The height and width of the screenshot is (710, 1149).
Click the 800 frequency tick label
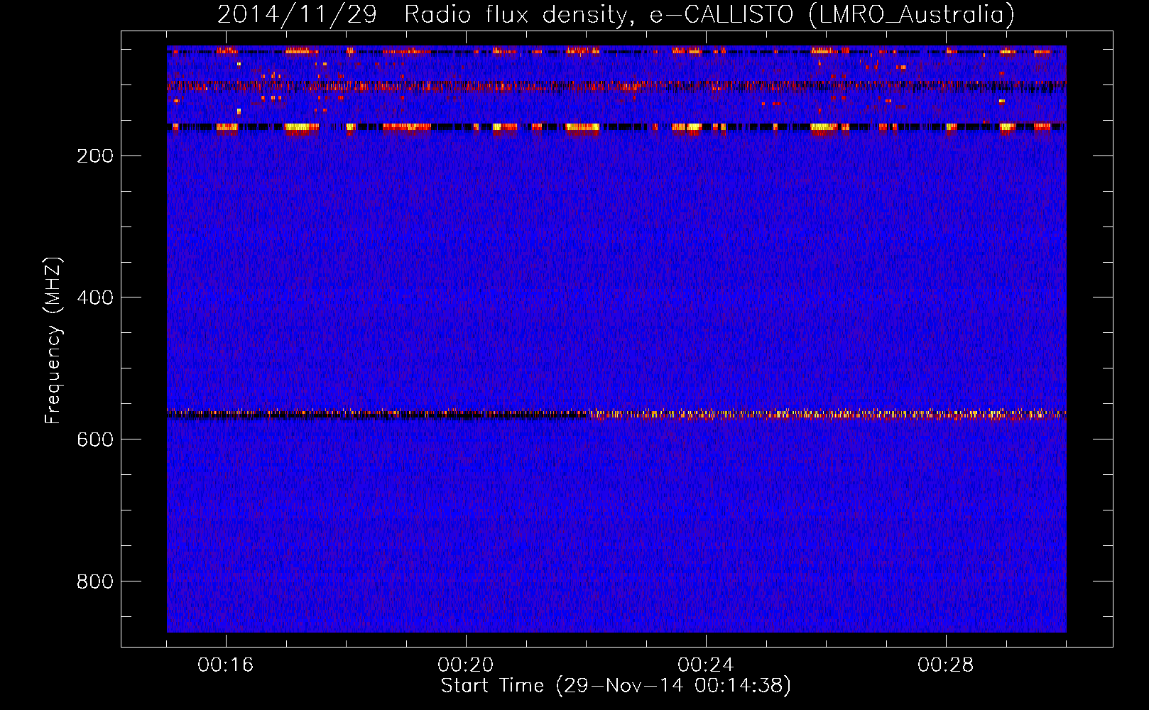tap(95, 582)
